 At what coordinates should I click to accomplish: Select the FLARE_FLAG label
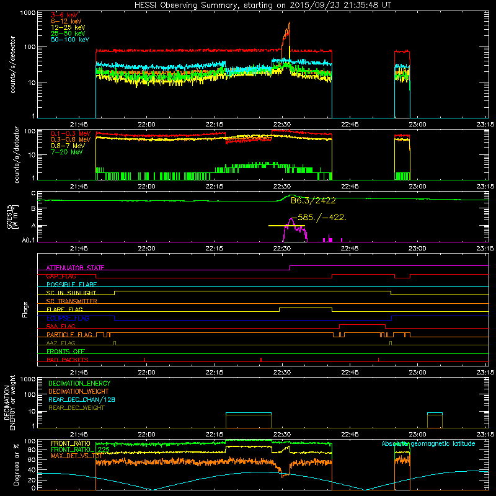click(x=64, y=309)
